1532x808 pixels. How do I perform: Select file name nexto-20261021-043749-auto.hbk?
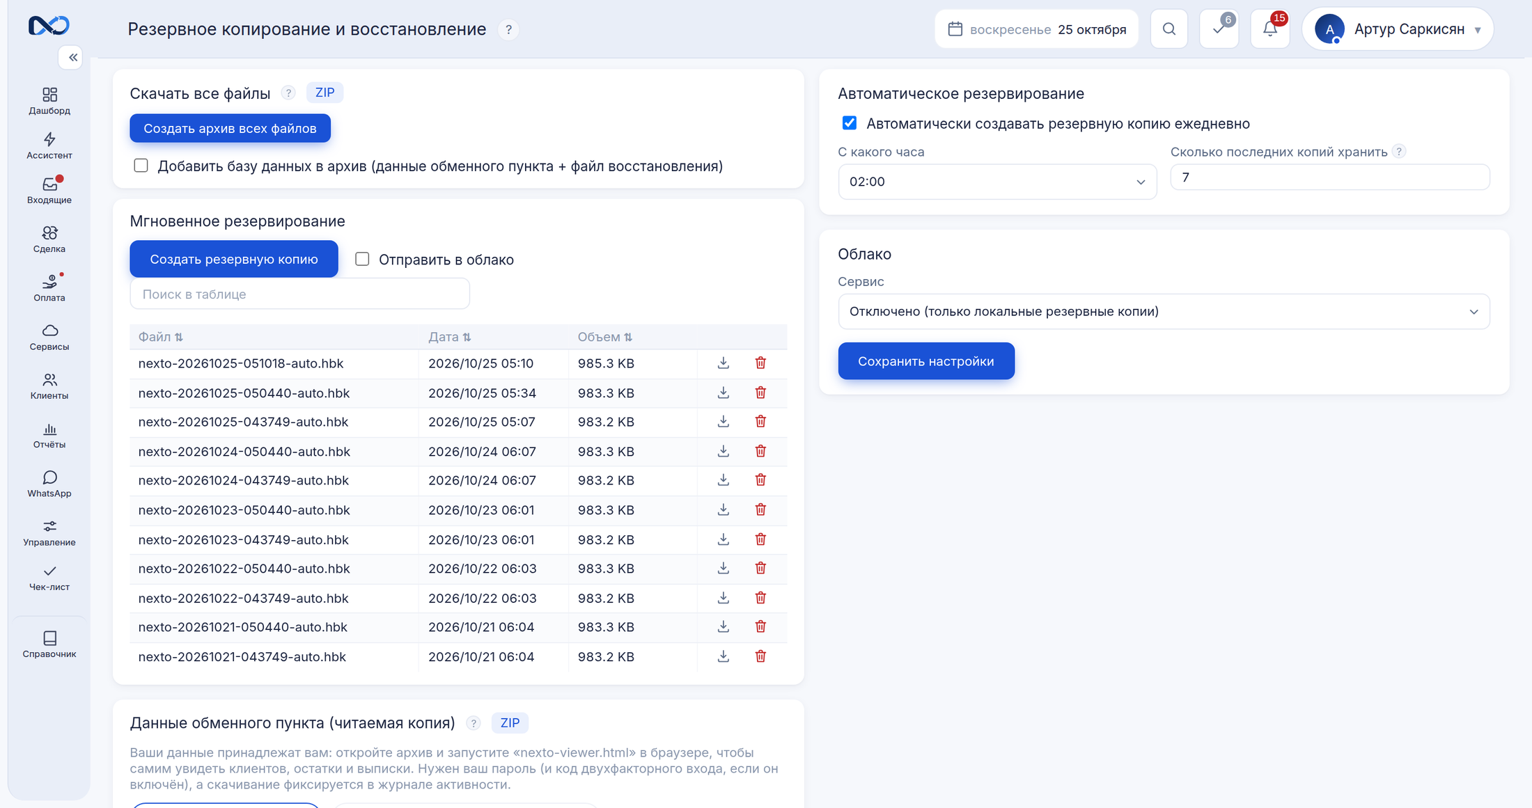coord(242,657)
